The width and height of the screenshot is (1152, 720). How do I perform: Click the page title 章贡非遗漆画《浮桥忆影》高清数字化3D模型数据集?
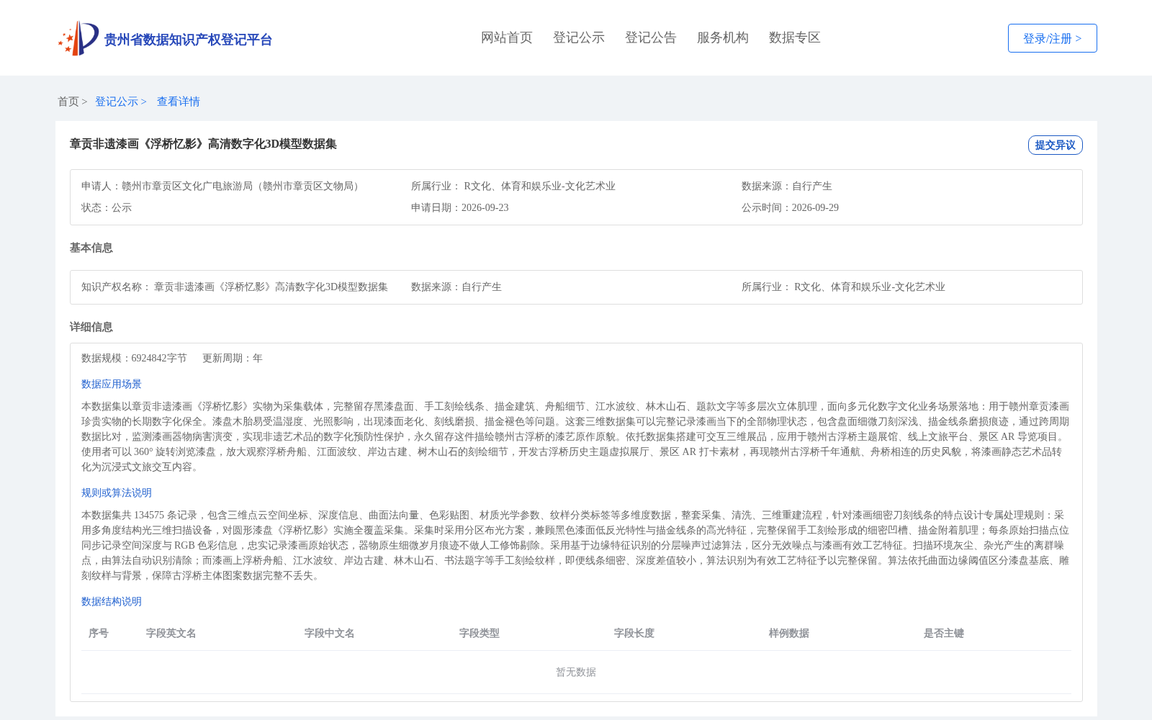(203, 144)
